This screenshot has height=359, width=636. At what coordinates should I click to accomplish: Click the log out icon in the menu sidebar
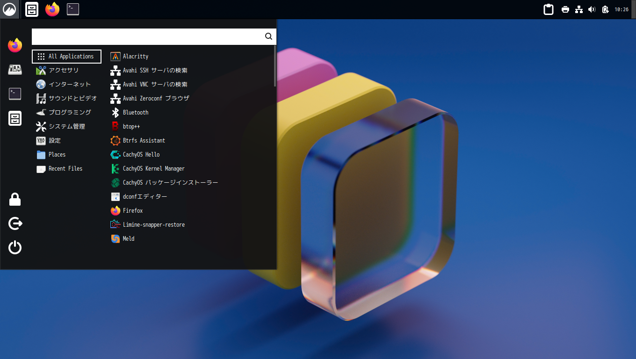[15, 224]
